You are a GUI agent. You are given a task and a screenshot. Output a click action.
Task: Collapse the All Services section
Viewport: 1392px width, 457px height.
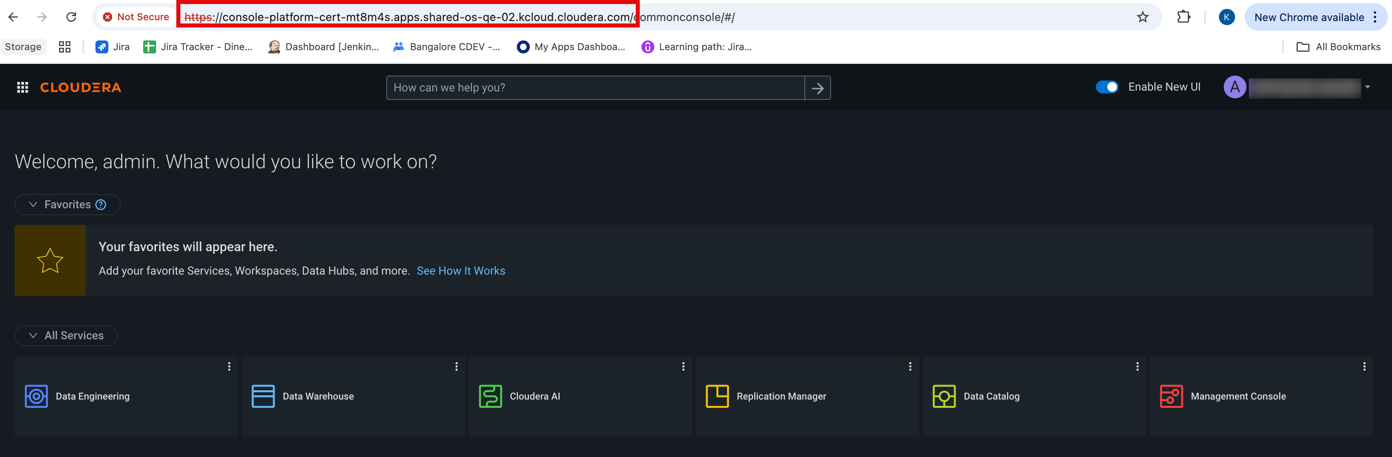(33, 335)
